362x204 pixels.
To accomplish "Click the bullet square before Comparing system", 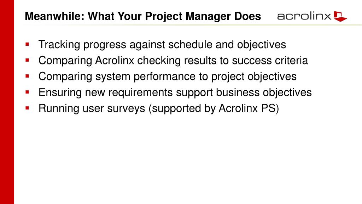I will [27, 76].
